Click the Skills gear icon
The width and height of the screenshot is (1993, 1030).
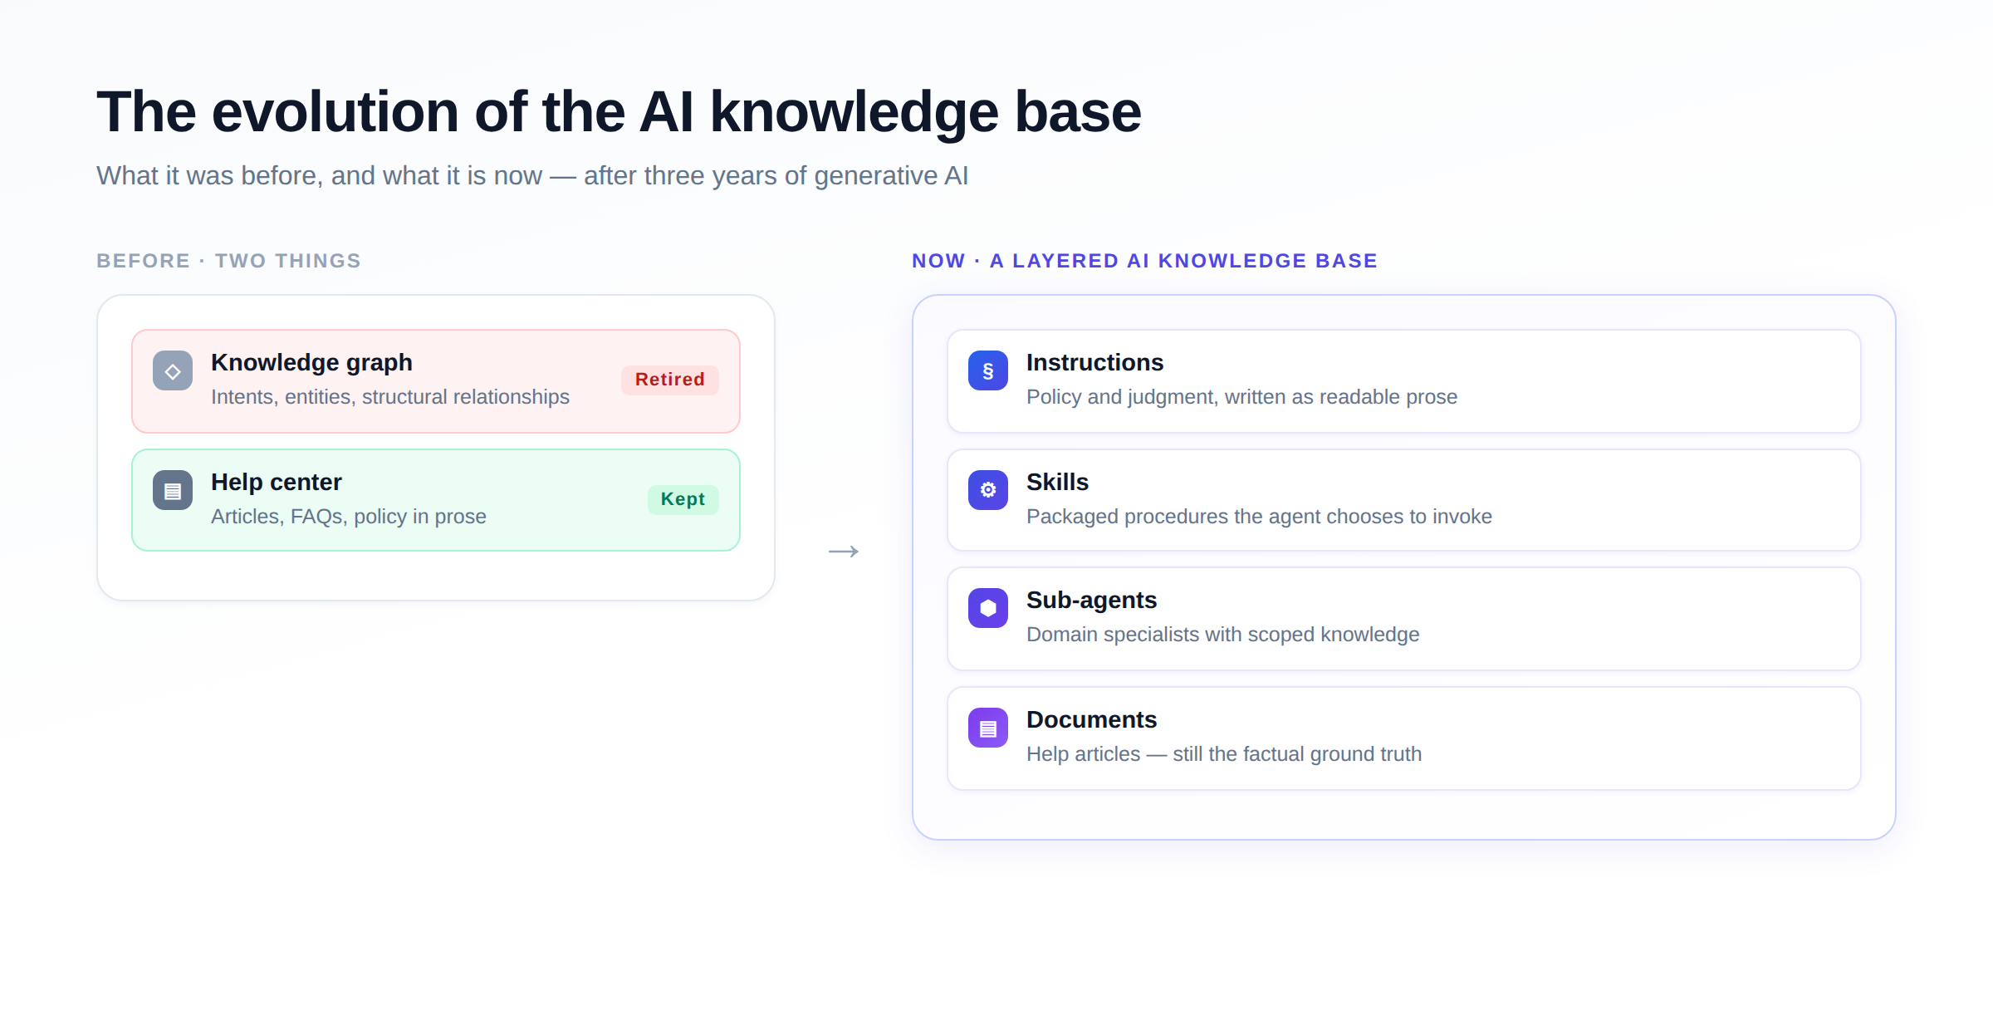coord(988,490)
